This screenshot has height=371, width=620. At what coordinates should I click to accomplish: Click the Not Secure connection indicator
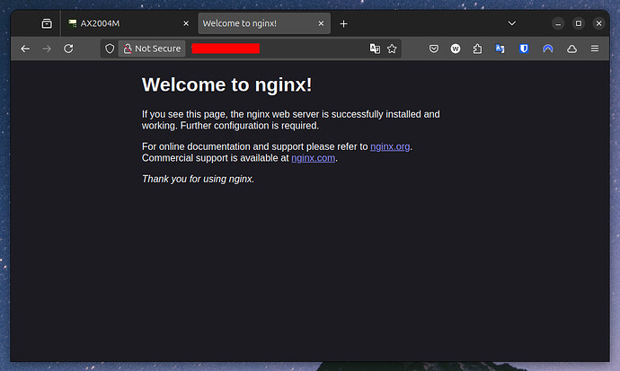coord(152,49)
